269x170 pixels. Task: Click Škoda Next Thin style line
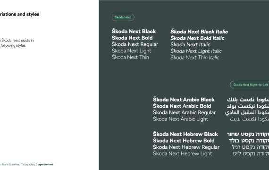pyautogui.click(x=130, y=57)
